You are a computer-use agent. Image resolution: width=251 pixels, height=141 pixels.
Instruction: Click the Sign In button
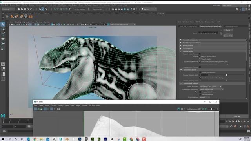click(x=149, y=9)
